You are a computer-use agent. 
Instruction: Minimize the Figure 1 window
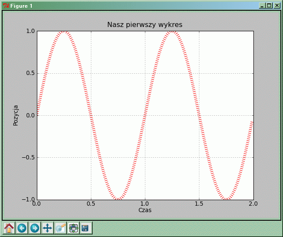pyautogui.click(x=262, y=6)
